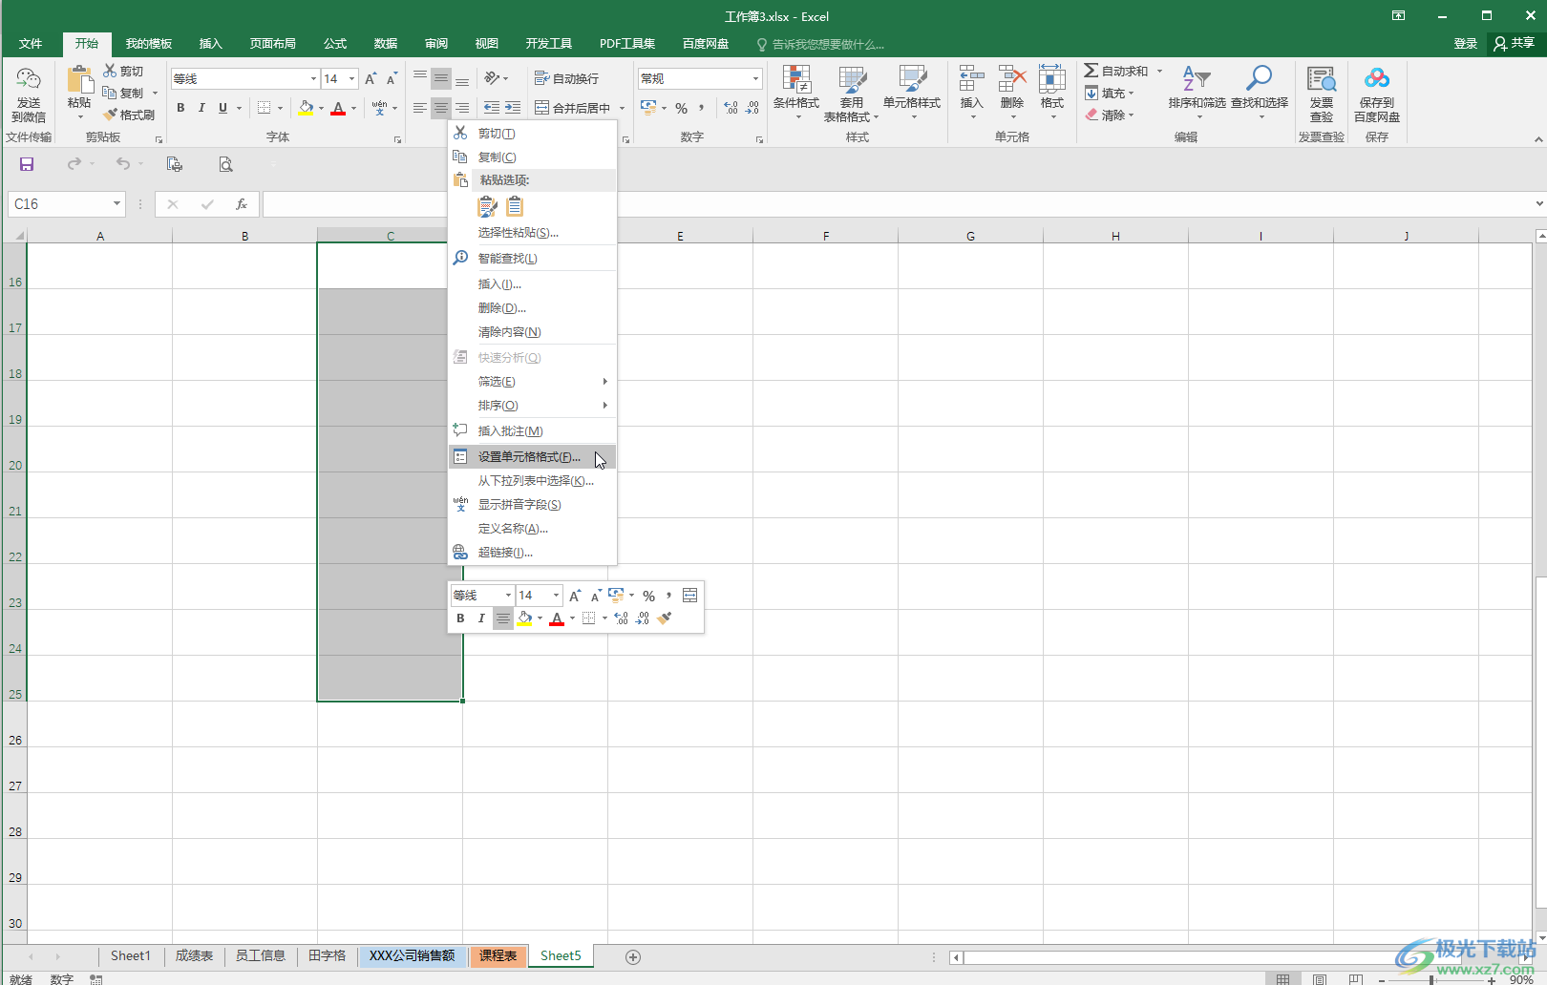
Task: Click the ribbon fill color bucket swatch
Action: [x=306, y=108]
